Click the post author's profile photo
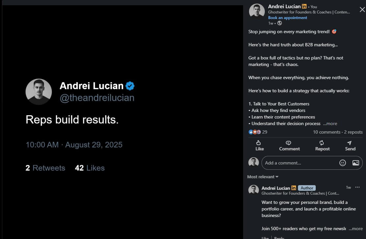The image size is (366, 239). [x=257, y=11]
